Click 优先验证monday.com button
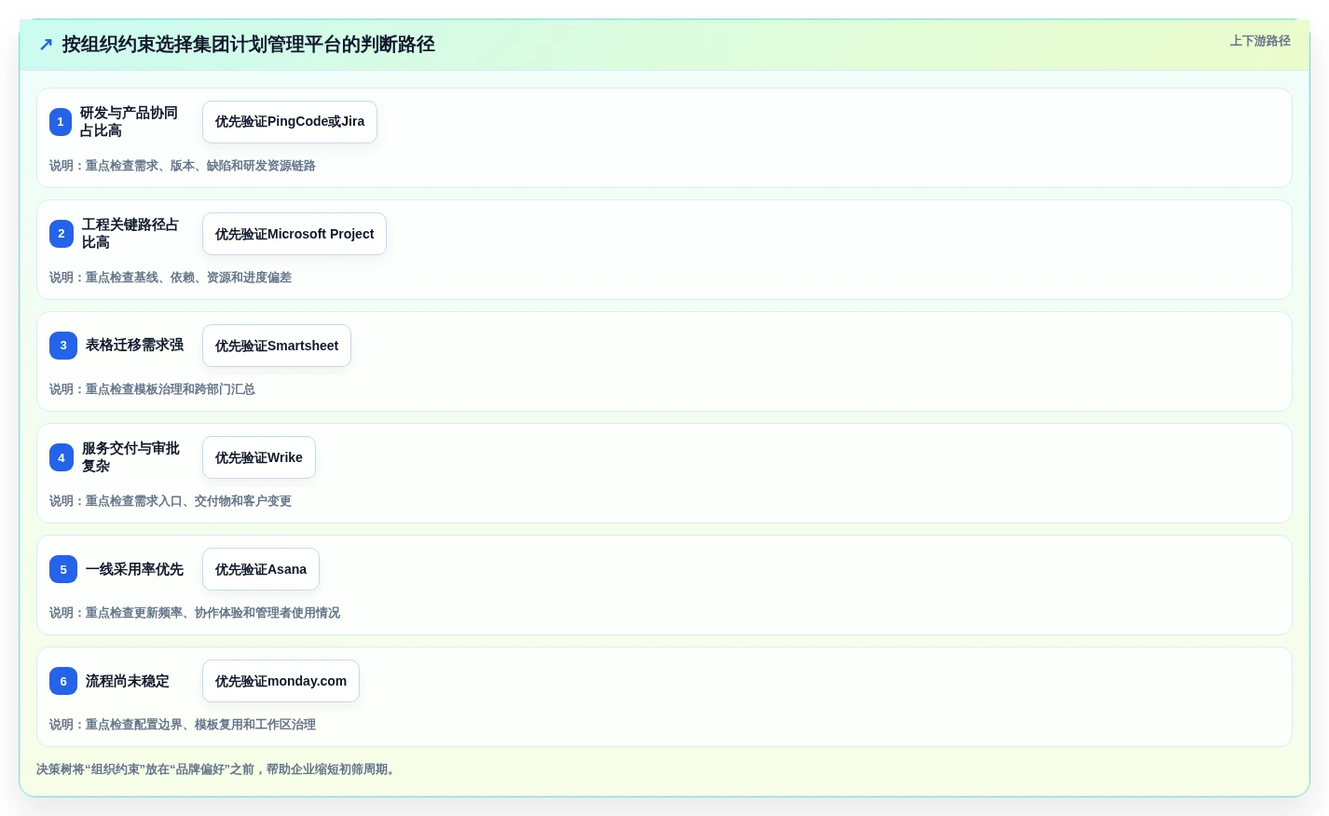The image size is (1329, 816). coord(281,681)
